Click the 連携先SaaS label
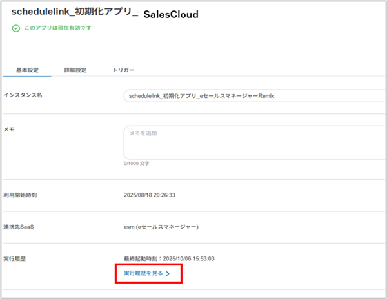Viewport: 387px width, 299px height. click(x=21, y=226)
